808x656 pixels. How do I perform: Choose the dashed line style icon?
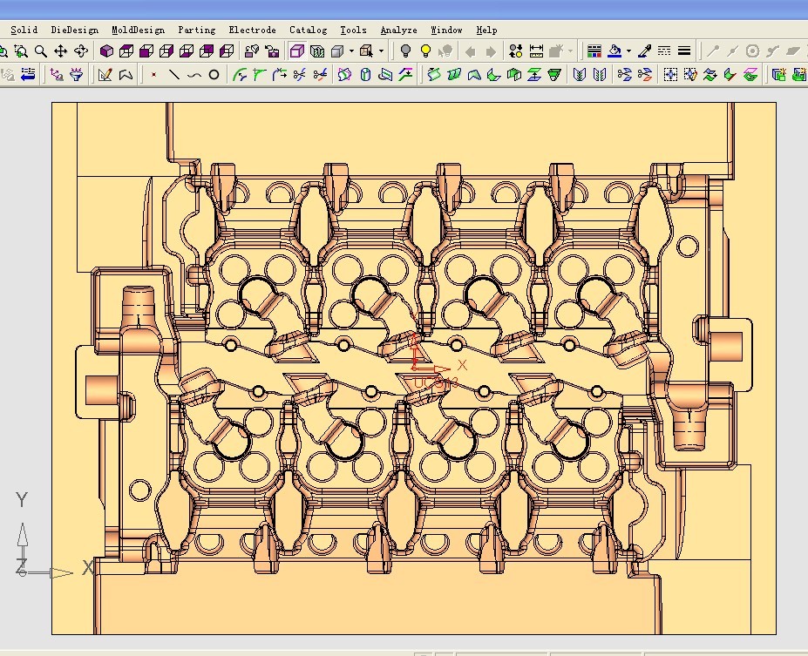(664, 51)
